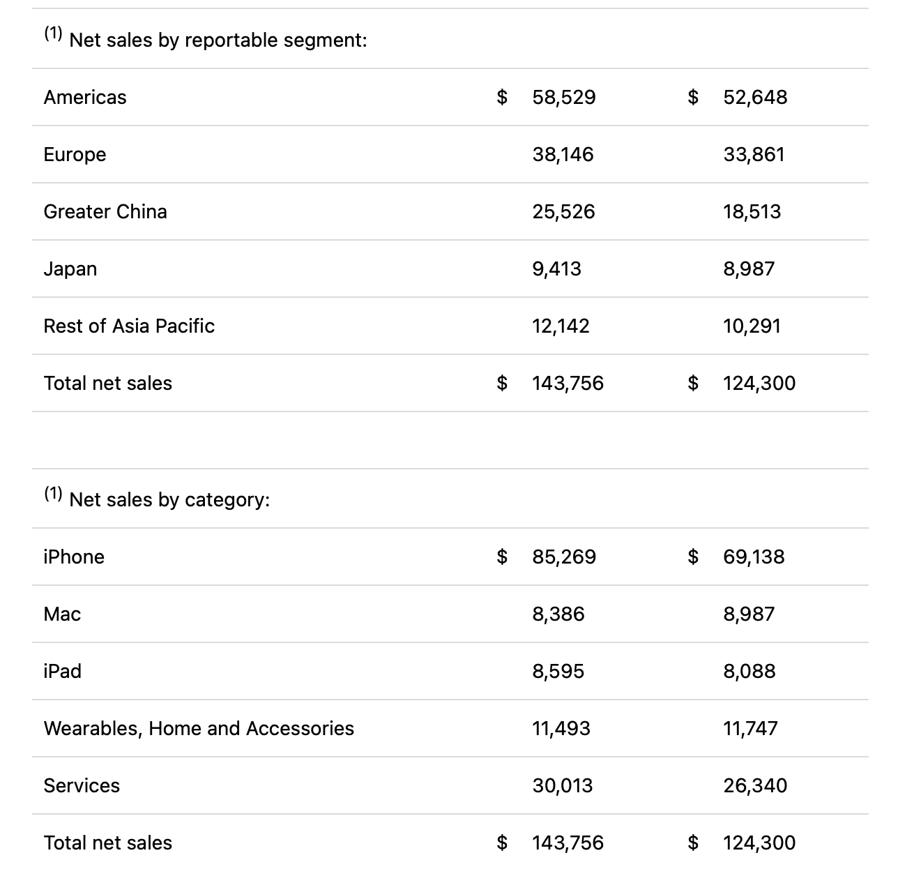Click the 143,756 total in segment table

pos(568,383)
